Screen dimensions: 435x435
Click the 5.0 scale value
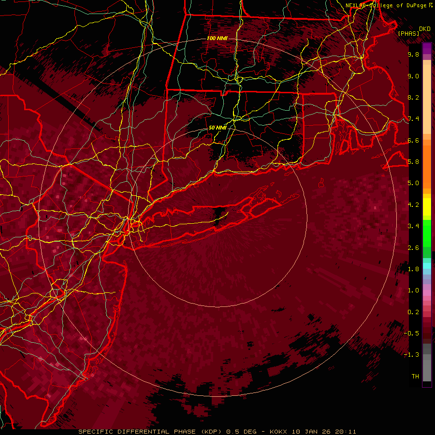[x=413, y=183]
